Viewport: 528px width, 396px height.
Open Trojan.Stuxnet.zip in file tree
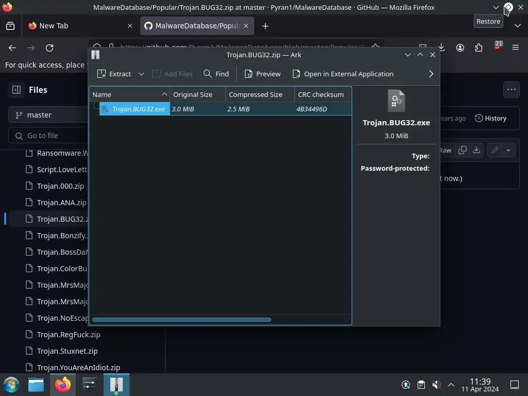point(67,351)
